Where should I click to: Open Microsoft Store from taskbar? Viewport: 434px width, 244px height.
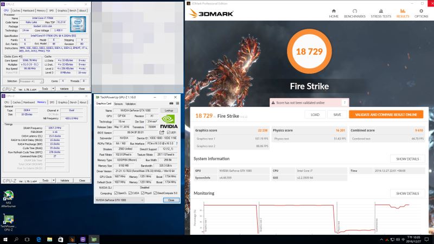point(61,239)
